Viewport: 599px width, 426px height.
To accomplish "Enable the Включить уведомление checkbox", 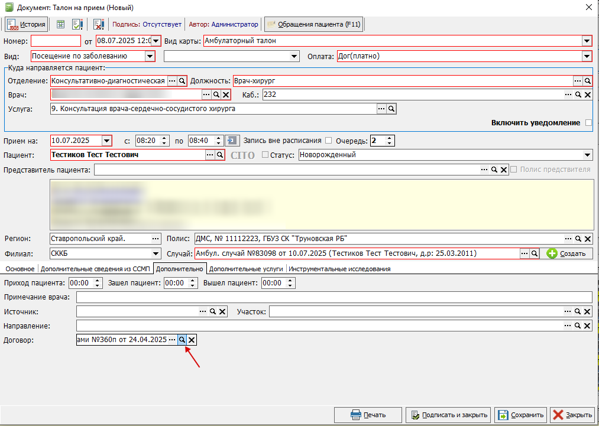I will pyautogui.click(x=589, y=123).
